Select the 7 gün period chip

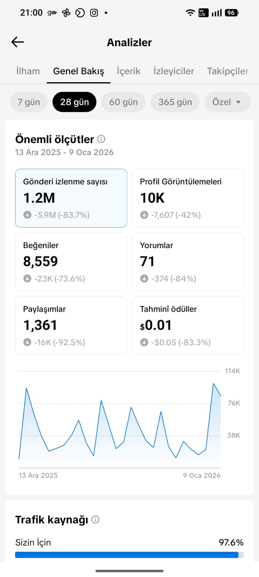(x=29, y=102)
